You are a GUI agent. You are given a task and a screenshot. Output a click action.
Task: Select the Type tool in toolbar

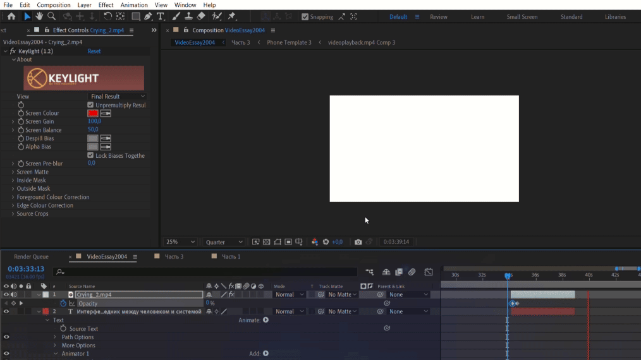(161, 16)
